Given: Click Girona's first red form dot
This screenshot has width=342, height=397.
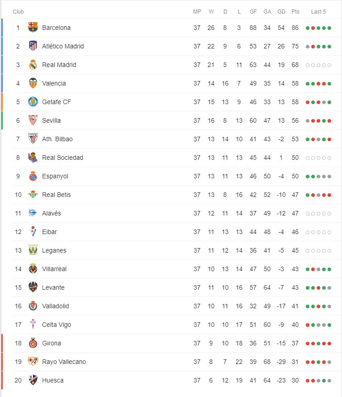Looking at the screenshot, I should pos(308,344).
